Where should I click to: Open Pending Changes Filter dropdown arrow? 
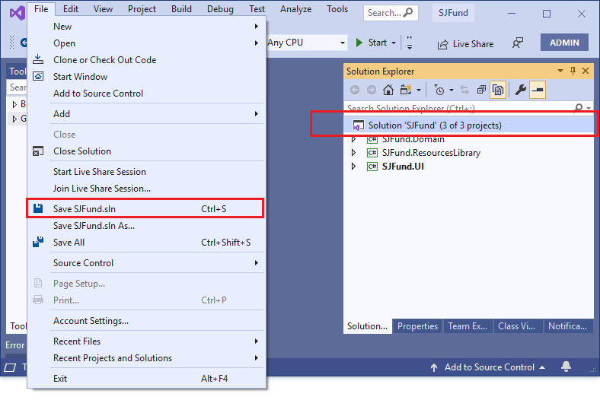point(452,90)
